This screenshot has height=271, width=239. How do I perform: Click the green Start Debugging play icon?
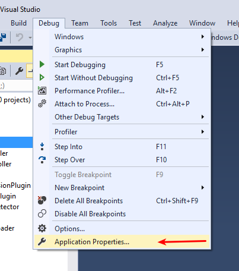coord(42,64)
